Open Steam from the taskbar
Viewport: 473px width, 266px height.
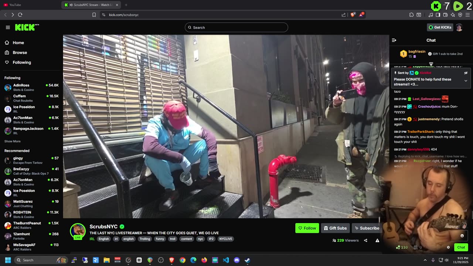coord(248,260)
